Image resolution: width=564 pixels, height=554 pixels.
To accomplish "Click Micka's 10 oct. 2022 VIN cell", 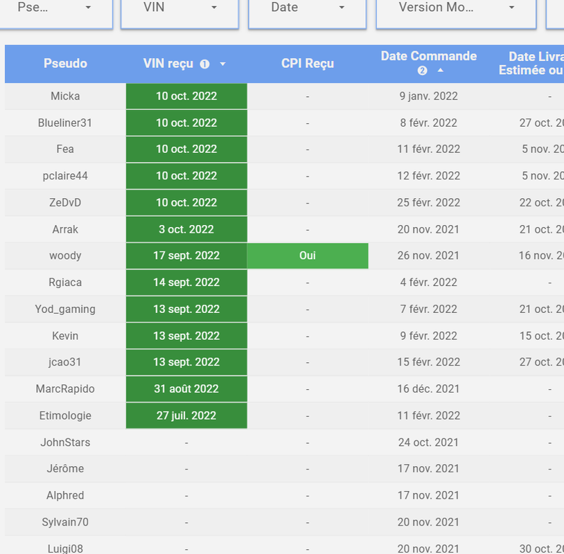I will (186, 96).
